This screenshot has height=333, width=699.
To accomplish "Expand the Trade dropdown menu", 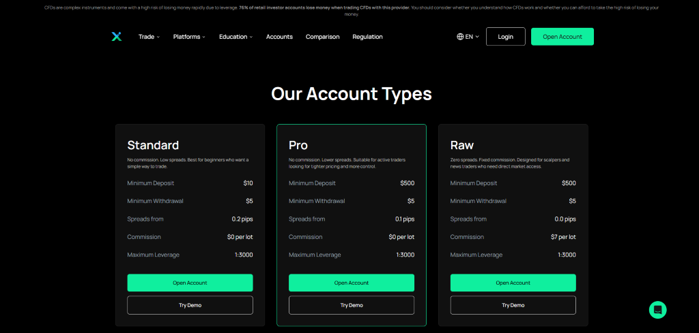I will coord(149,37).
